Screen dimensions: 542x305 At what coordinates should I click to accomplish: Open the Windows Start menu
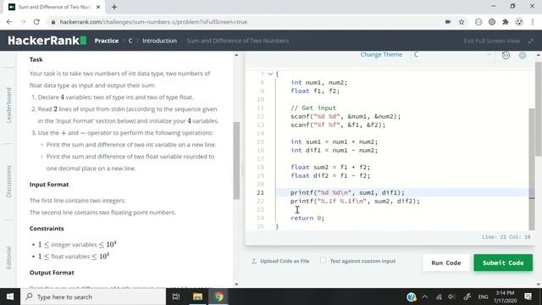(x=10, y=297)
